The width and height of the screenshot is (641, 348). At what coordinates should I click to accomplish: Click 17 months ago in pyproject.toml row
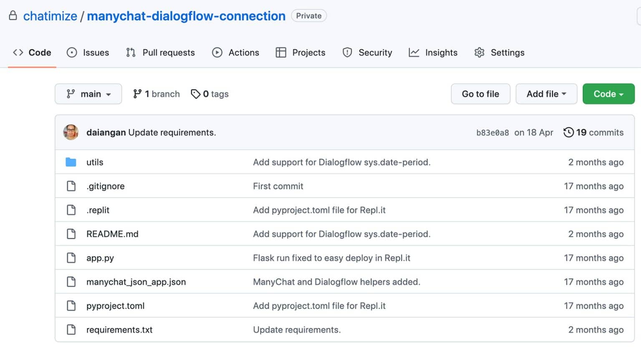coord(594,306)
